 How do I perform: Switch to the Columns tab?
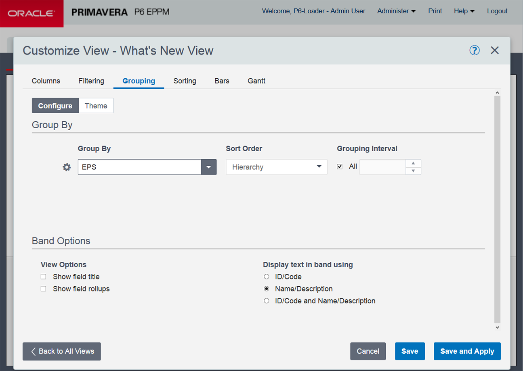click(46, 81)
